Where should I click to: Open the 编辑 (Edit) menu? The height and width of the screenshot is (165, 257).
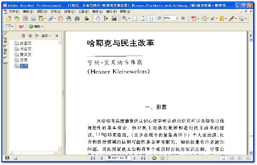point(28,12)
